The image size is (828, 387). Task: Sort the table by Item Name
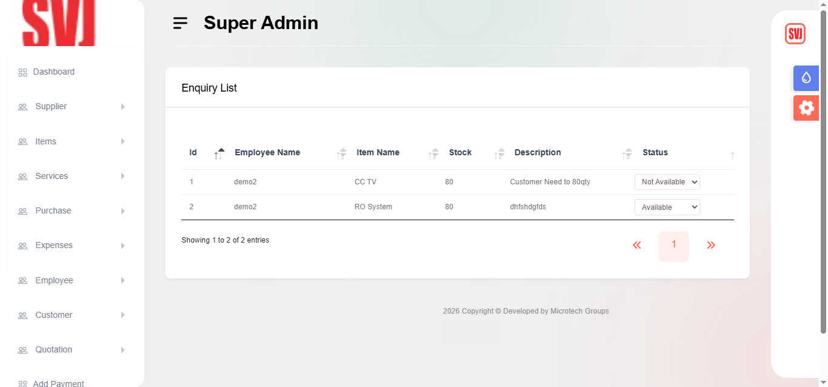coord(433,153)
